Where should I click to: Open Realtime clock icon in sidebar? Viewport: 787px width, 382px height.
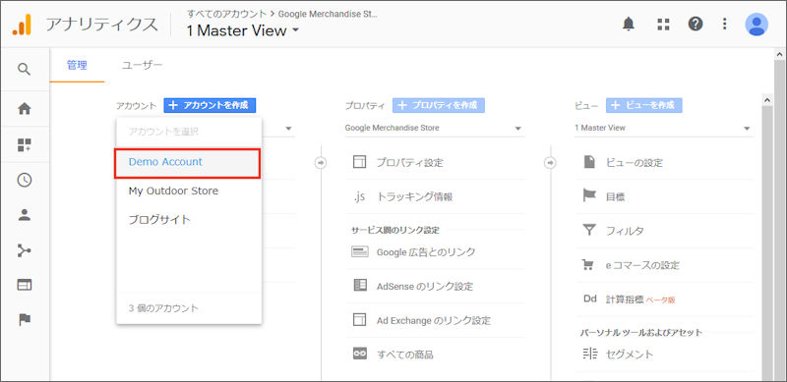point(24,180)
